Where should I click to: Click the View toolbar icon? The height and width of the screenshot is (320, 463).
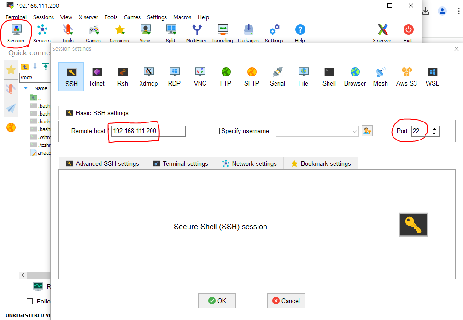point(145,33)
